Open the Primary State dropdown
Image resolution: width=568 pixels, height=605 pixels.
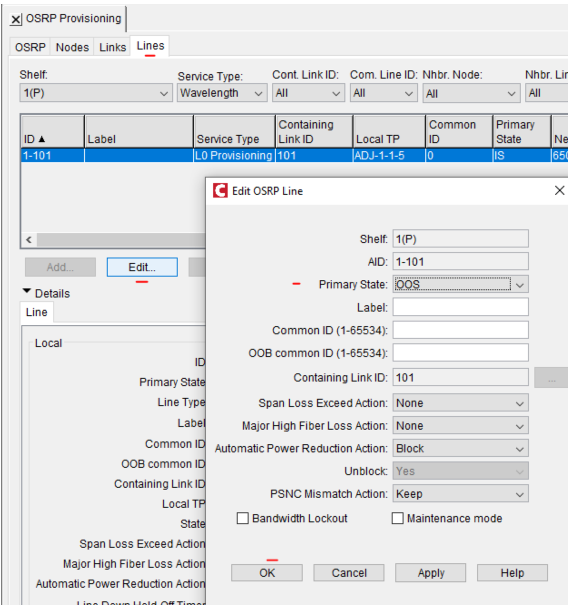520,284
